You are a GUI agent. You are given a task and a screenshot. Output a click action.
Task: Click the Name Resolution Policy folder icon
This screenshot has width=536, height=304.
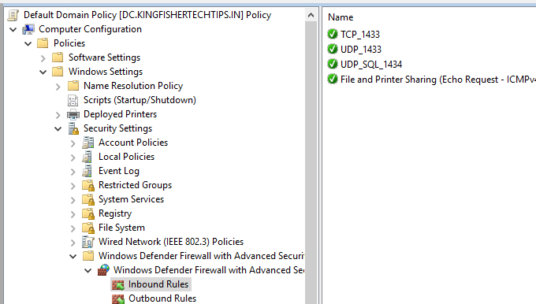click(x=73, y=86)
